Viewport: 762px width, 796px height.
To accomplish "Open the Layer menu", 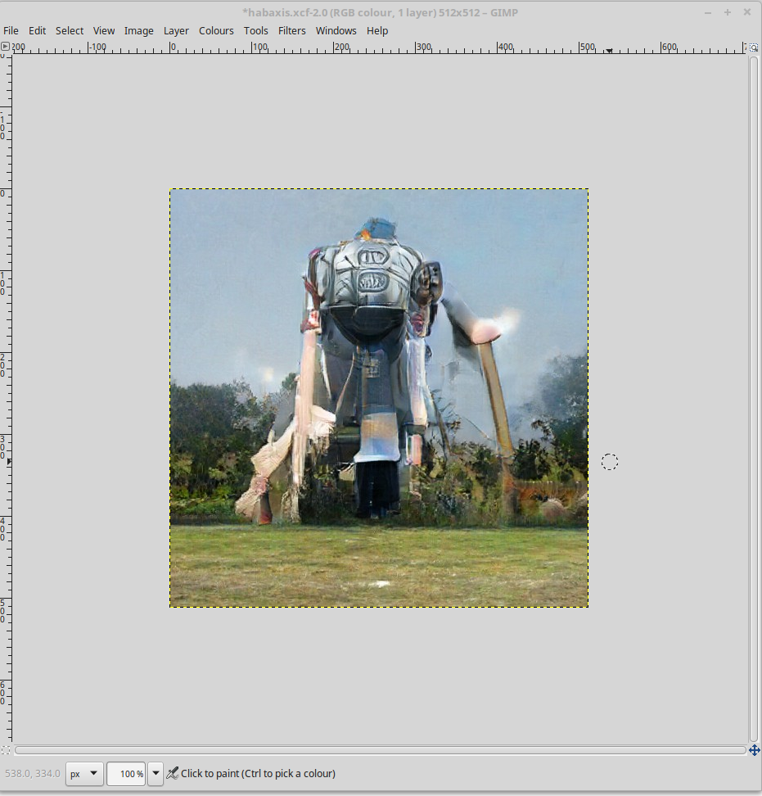I will [x=176, y=30].
